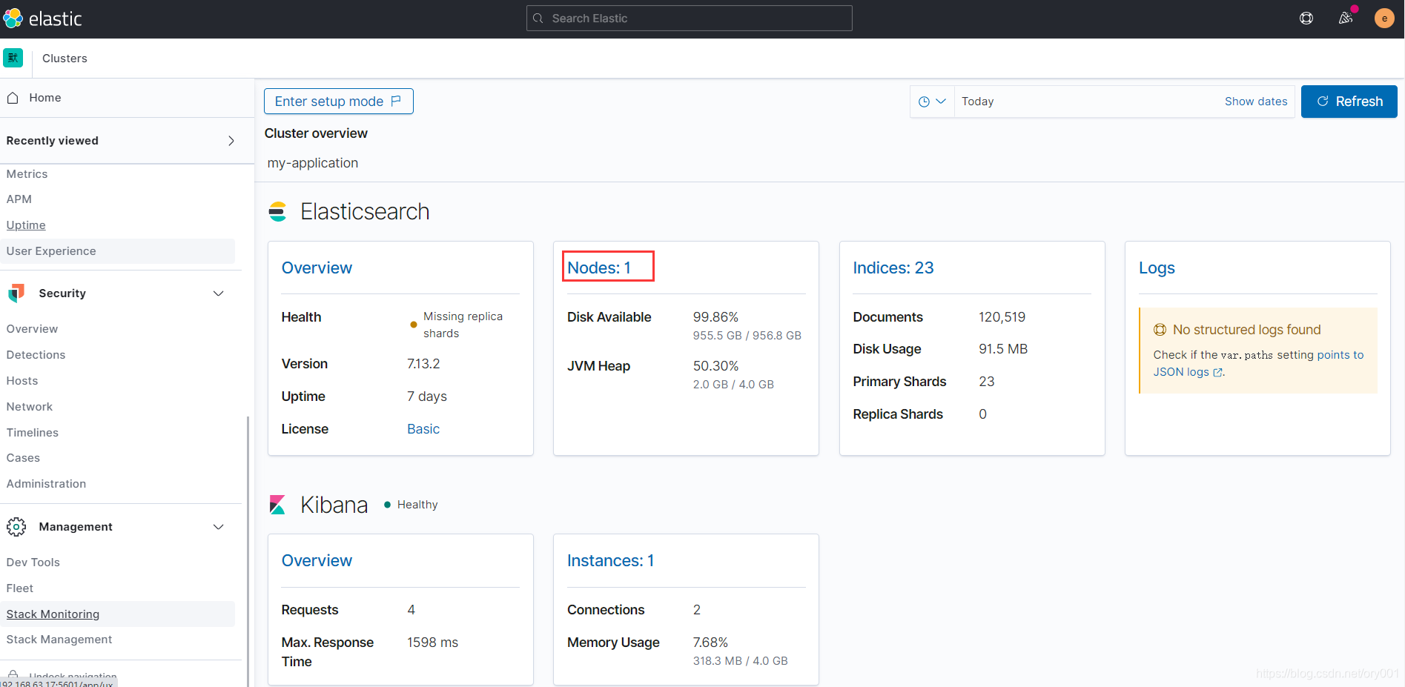Open Uptime in the sidebar

tap(26, 225)
